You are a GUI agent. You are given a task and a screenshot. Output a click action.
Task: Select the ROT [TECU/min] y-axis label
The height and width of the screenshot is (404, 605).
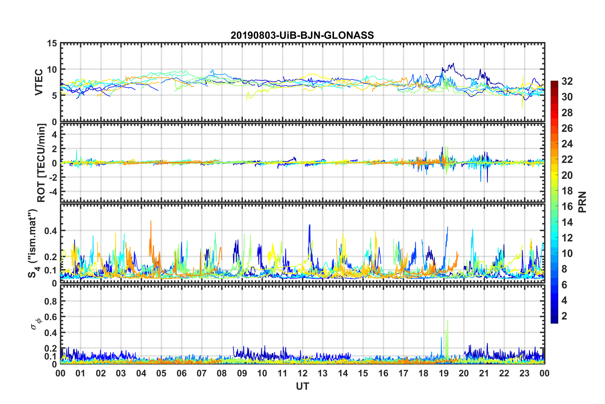click(x=41, y=163)
